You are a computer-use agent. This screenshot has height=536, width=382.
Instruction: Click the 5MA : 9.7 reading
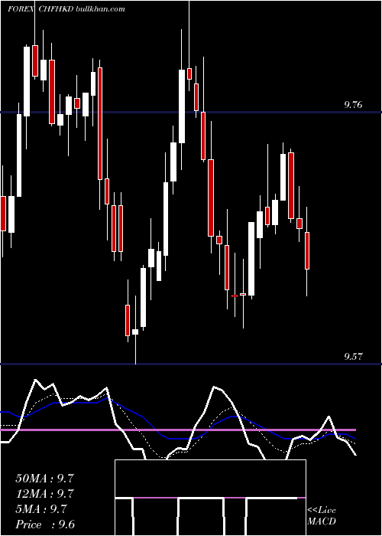tap(41, 509)
